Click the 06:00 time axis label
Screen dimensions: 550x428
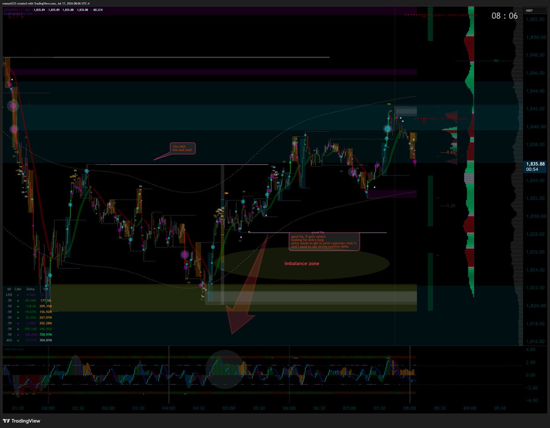click(289, 408)
